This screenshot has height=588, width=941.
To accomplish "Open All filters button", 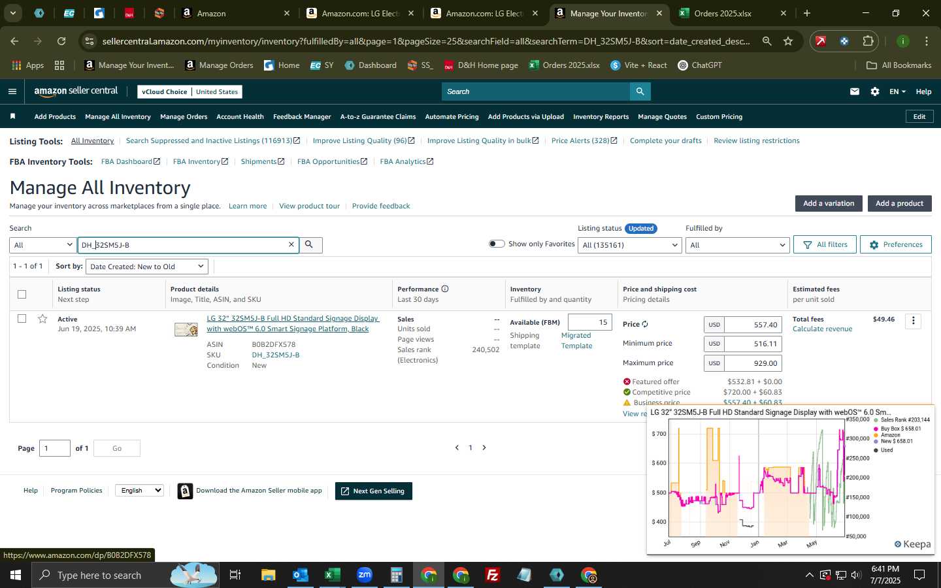I will point(825,244).
